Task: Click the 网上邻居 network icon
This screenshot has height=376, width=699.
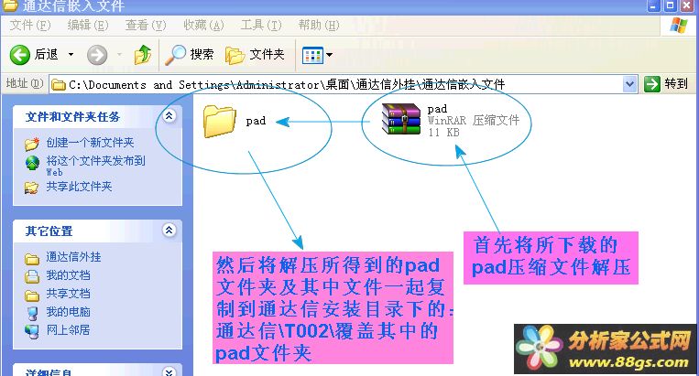Action: pyautogui.click(x=32, y=331)
